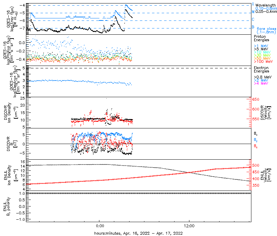277x236 pixels.
Task: Click the '>5 MeV' proton energy legend label
Action: pos(261,49)
